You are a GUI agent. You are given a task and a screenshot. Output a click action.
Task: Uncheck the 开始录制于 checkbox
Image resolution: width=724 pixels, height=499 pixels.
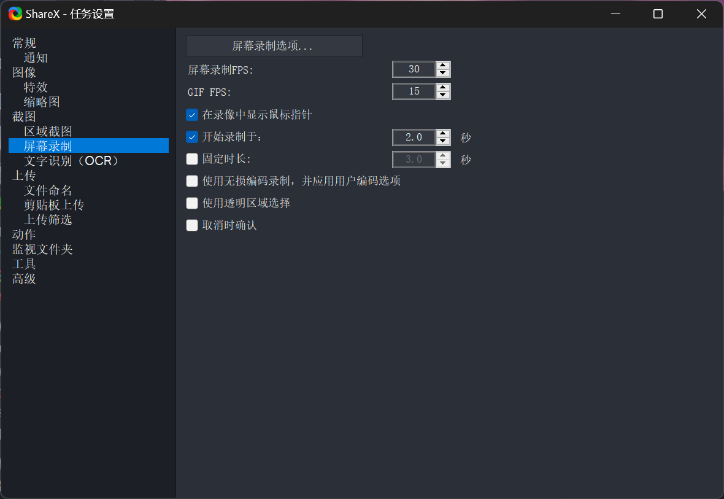[x=192, y=137]
